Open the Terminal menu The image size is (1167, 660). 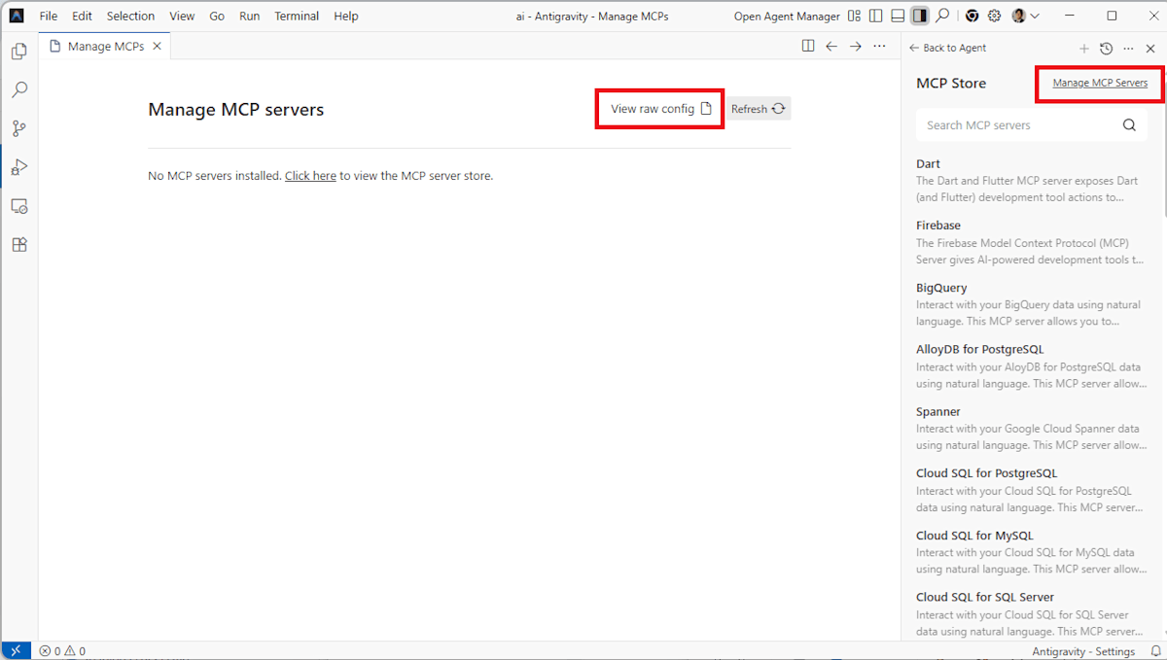pos(296,16)
